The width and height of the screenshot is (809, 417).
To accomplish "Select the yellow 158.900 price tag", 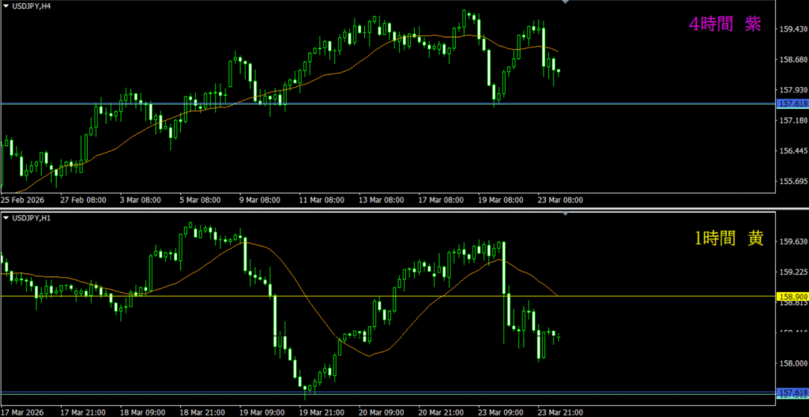I will pos(792,296).
